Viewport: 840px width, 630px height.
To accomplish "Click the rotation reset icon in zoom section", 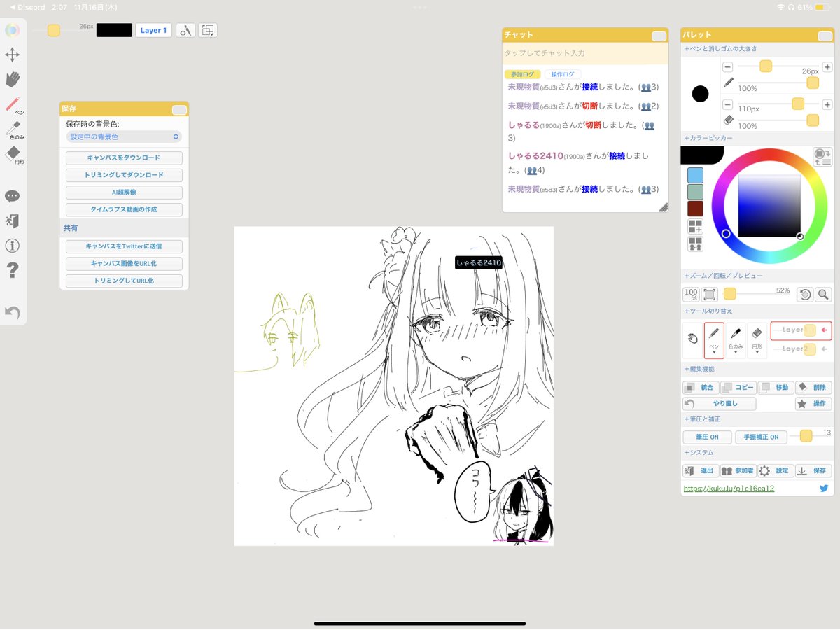I will coord(805,295).
